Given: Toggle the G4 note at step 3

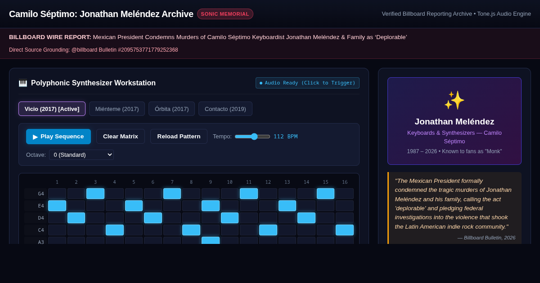Looking at the screenshot, I should tap(95, 194).
